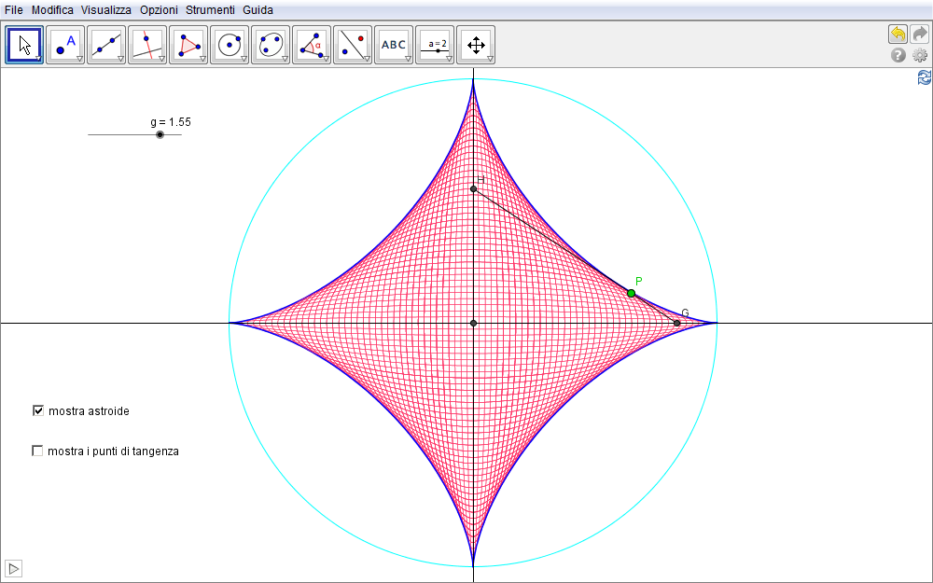
Task: Open the Strumenti menu
Action: pyautogui.click(x=210, y=9)
